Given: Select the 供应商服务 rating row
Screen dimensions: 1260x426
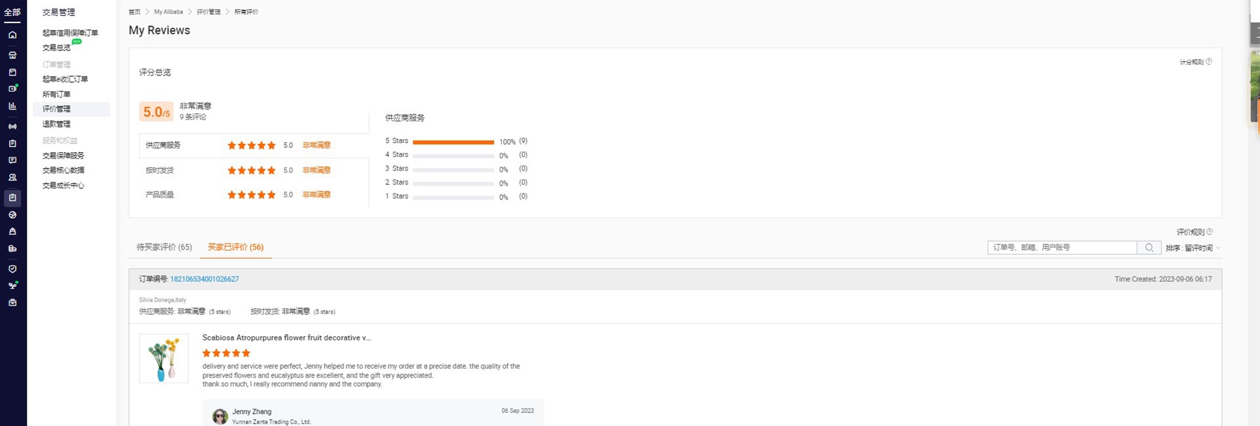Looking at the screenshot, I should 254,145.
